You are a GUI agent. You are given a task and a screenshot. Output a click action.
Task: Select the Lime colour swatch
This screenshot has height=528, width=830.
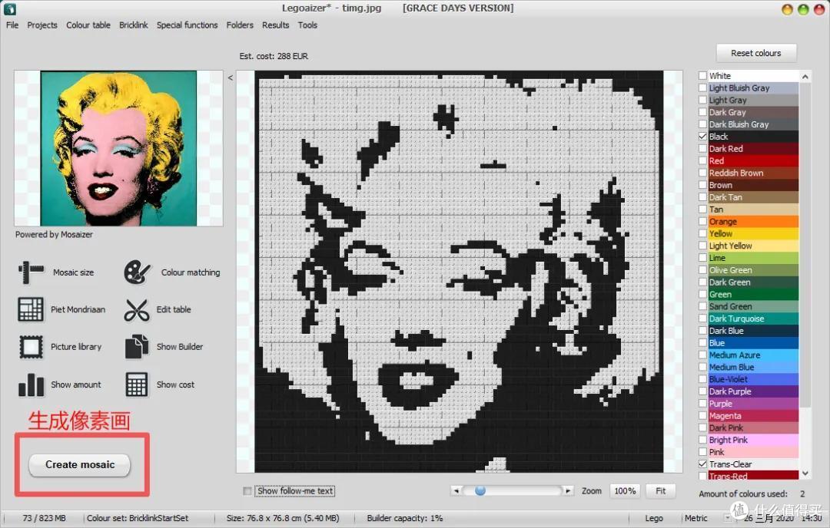tap(753, 258)
